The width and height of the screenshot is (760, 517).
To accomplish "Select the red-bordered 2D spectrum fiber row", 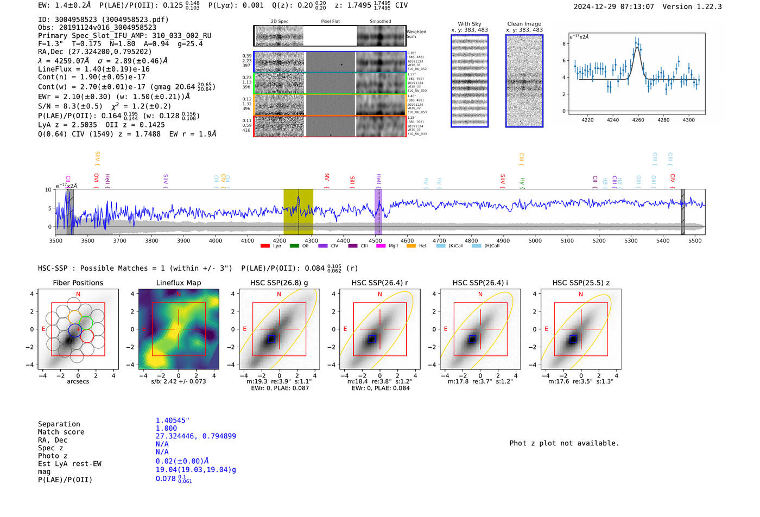I will 330,126.
